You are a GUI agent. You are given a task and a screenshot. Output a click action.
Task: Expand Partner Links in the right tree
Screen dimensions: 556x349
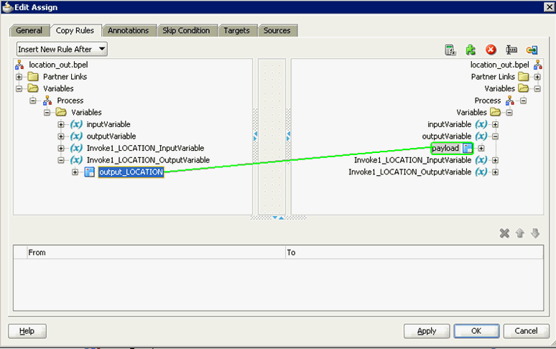pyautogui.click(x=537, y=77)
